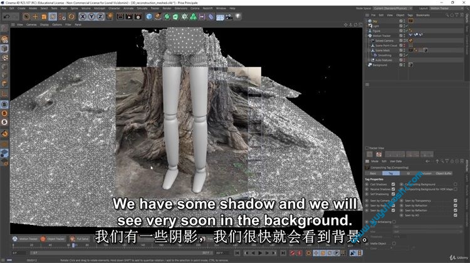This screenshot has width=470, height=263.
Task: Select the Sky object
Action: [x=375, y=21]
